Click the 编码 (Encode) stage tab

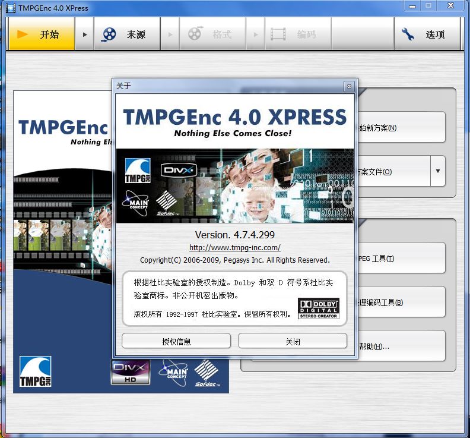tap(298, 34)
